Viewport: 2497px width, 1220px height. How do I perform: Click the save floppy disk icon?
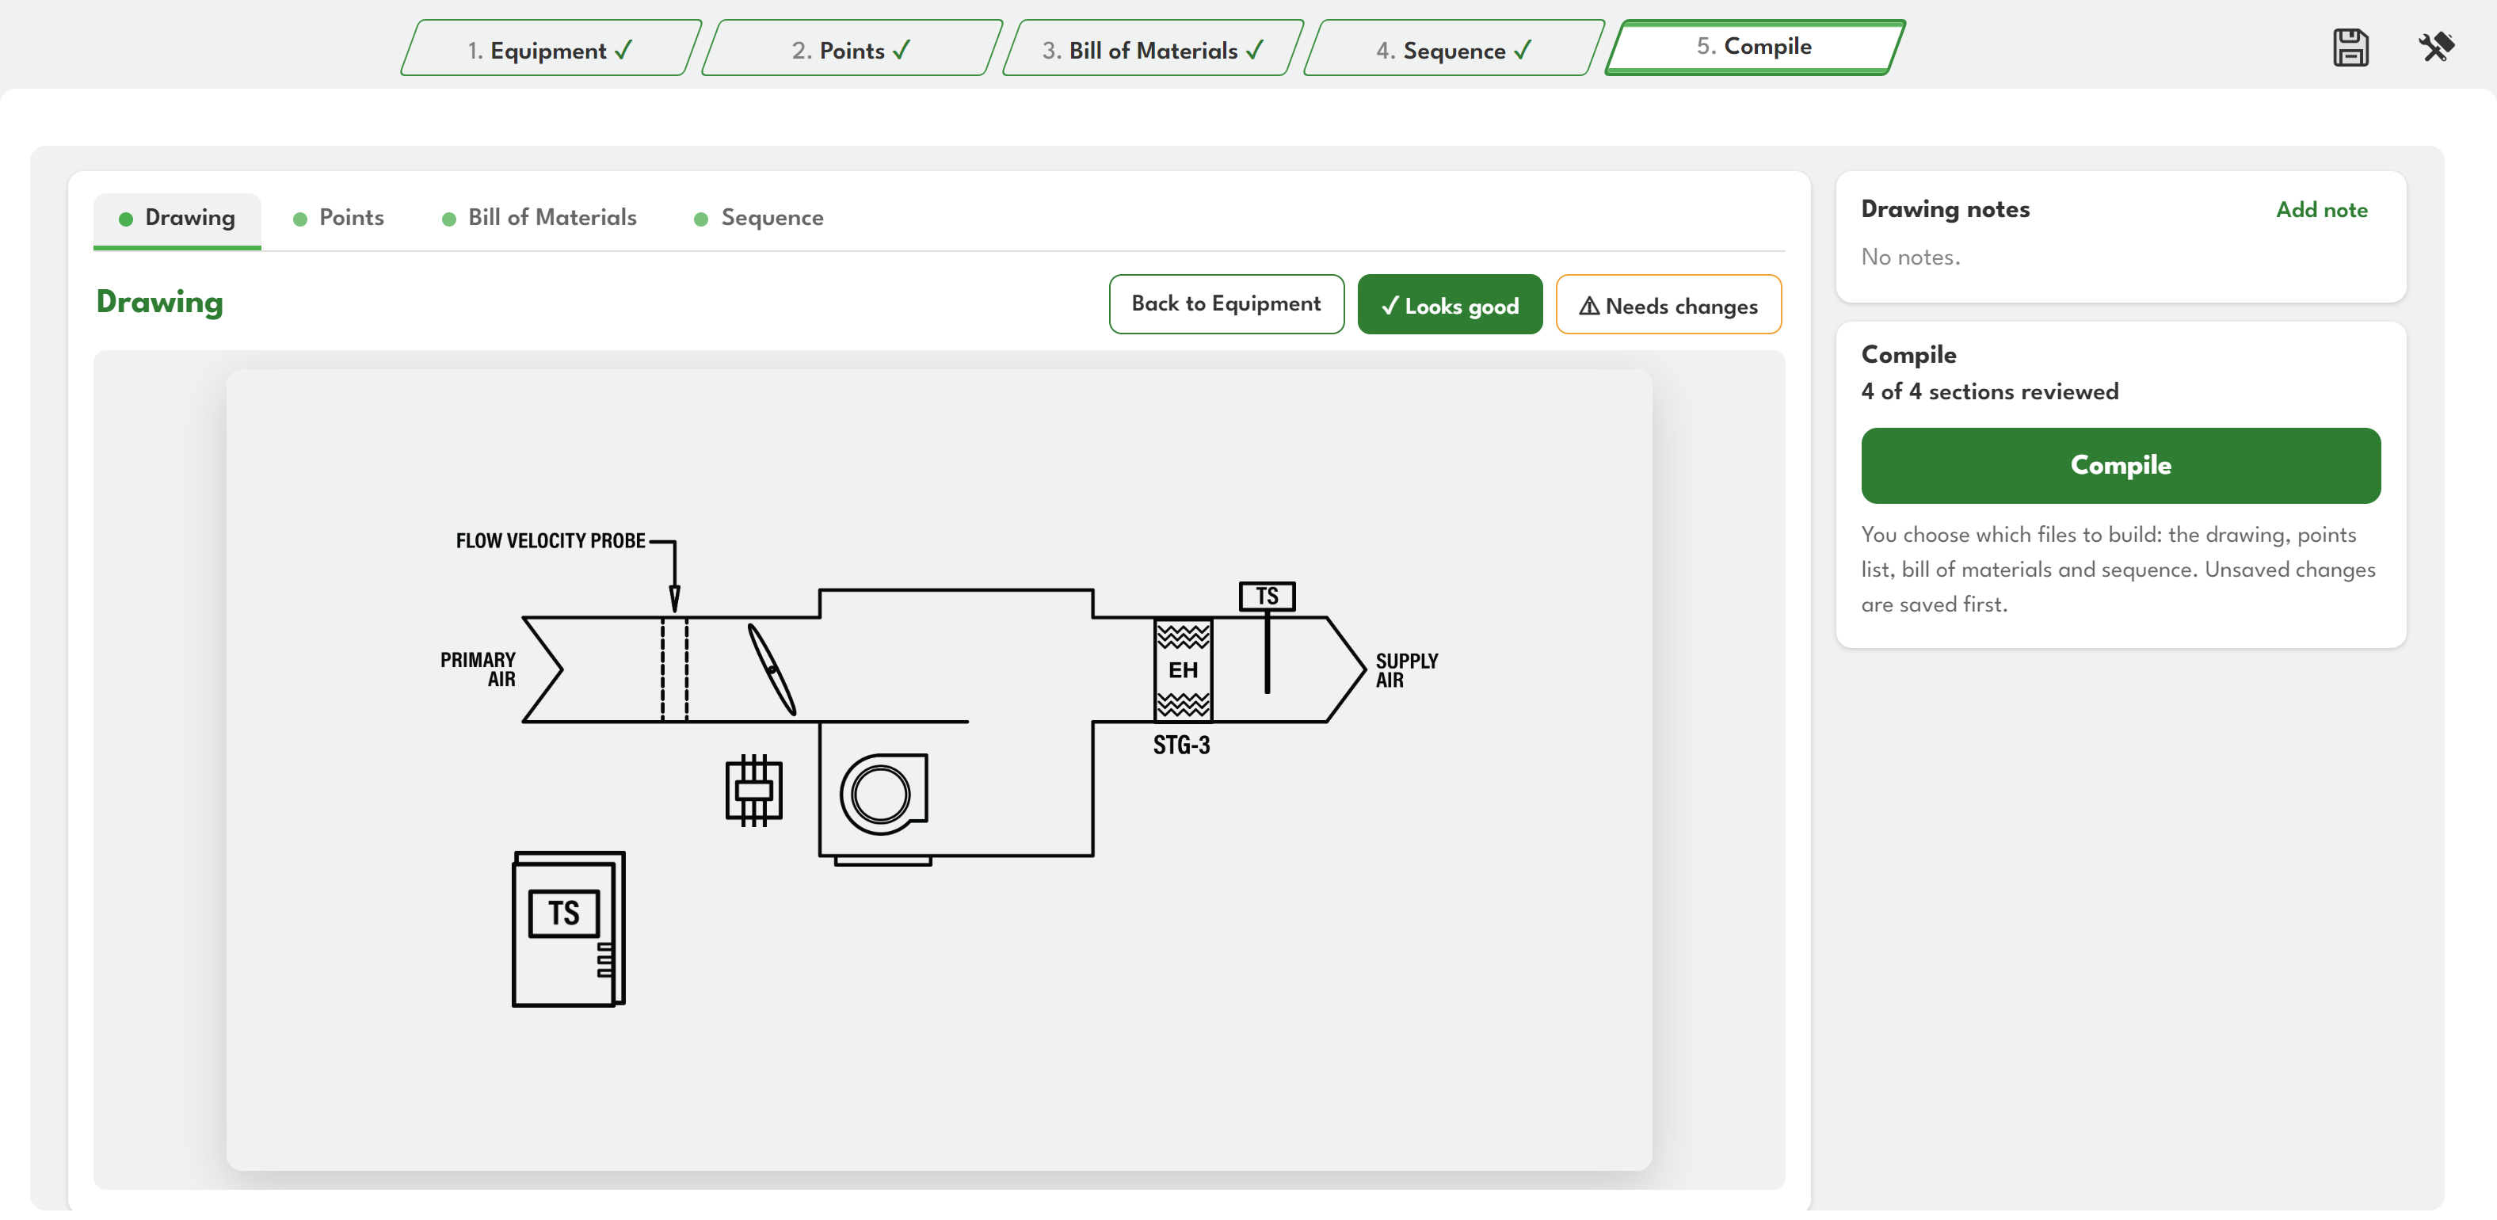pyautogui.click(x=2350, y=47)
